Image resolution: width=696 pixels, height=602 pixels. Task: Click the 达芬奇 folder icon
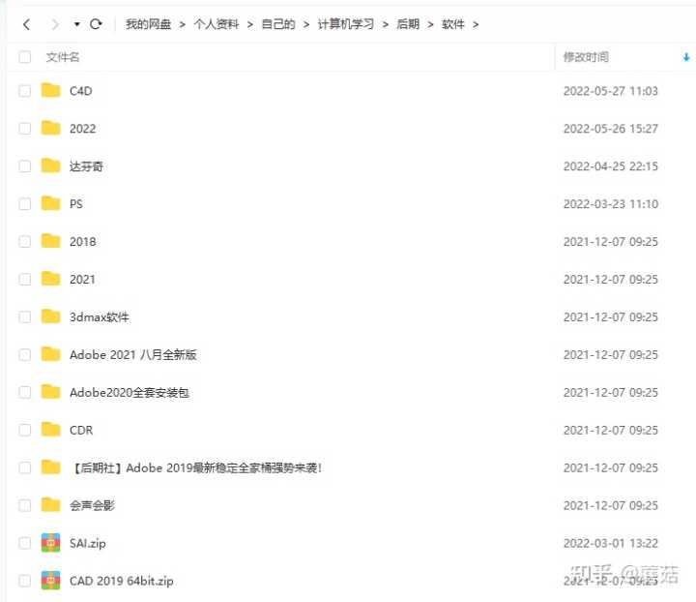tap(50, 166)
